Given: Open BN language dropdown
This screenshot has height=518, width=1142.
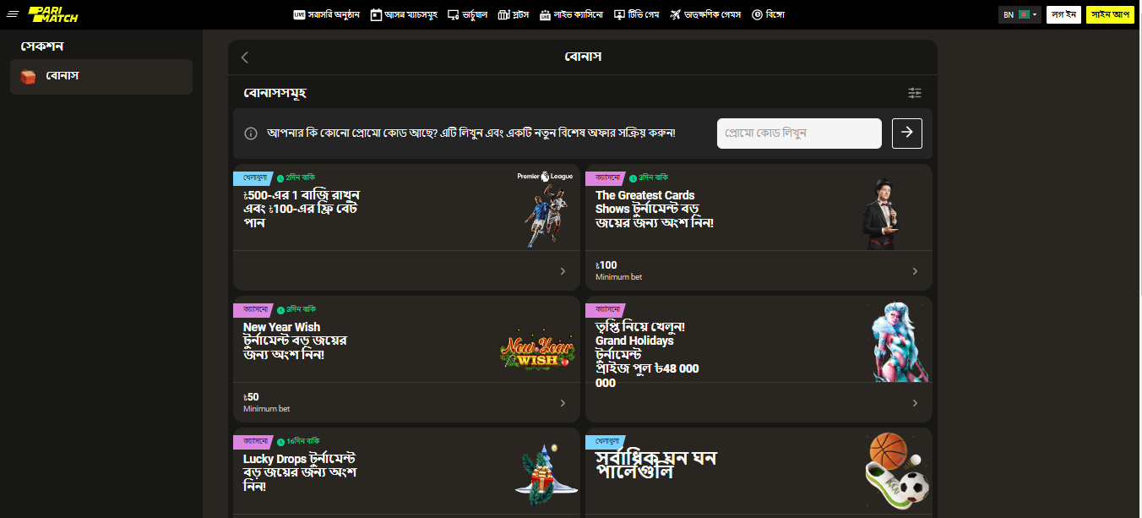Looking at the screenshot, I should pos(1020,14).
